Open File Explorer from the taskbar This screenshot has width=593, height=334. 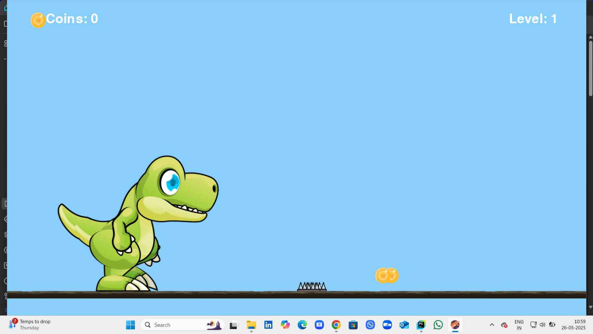(x=251, y=325)
